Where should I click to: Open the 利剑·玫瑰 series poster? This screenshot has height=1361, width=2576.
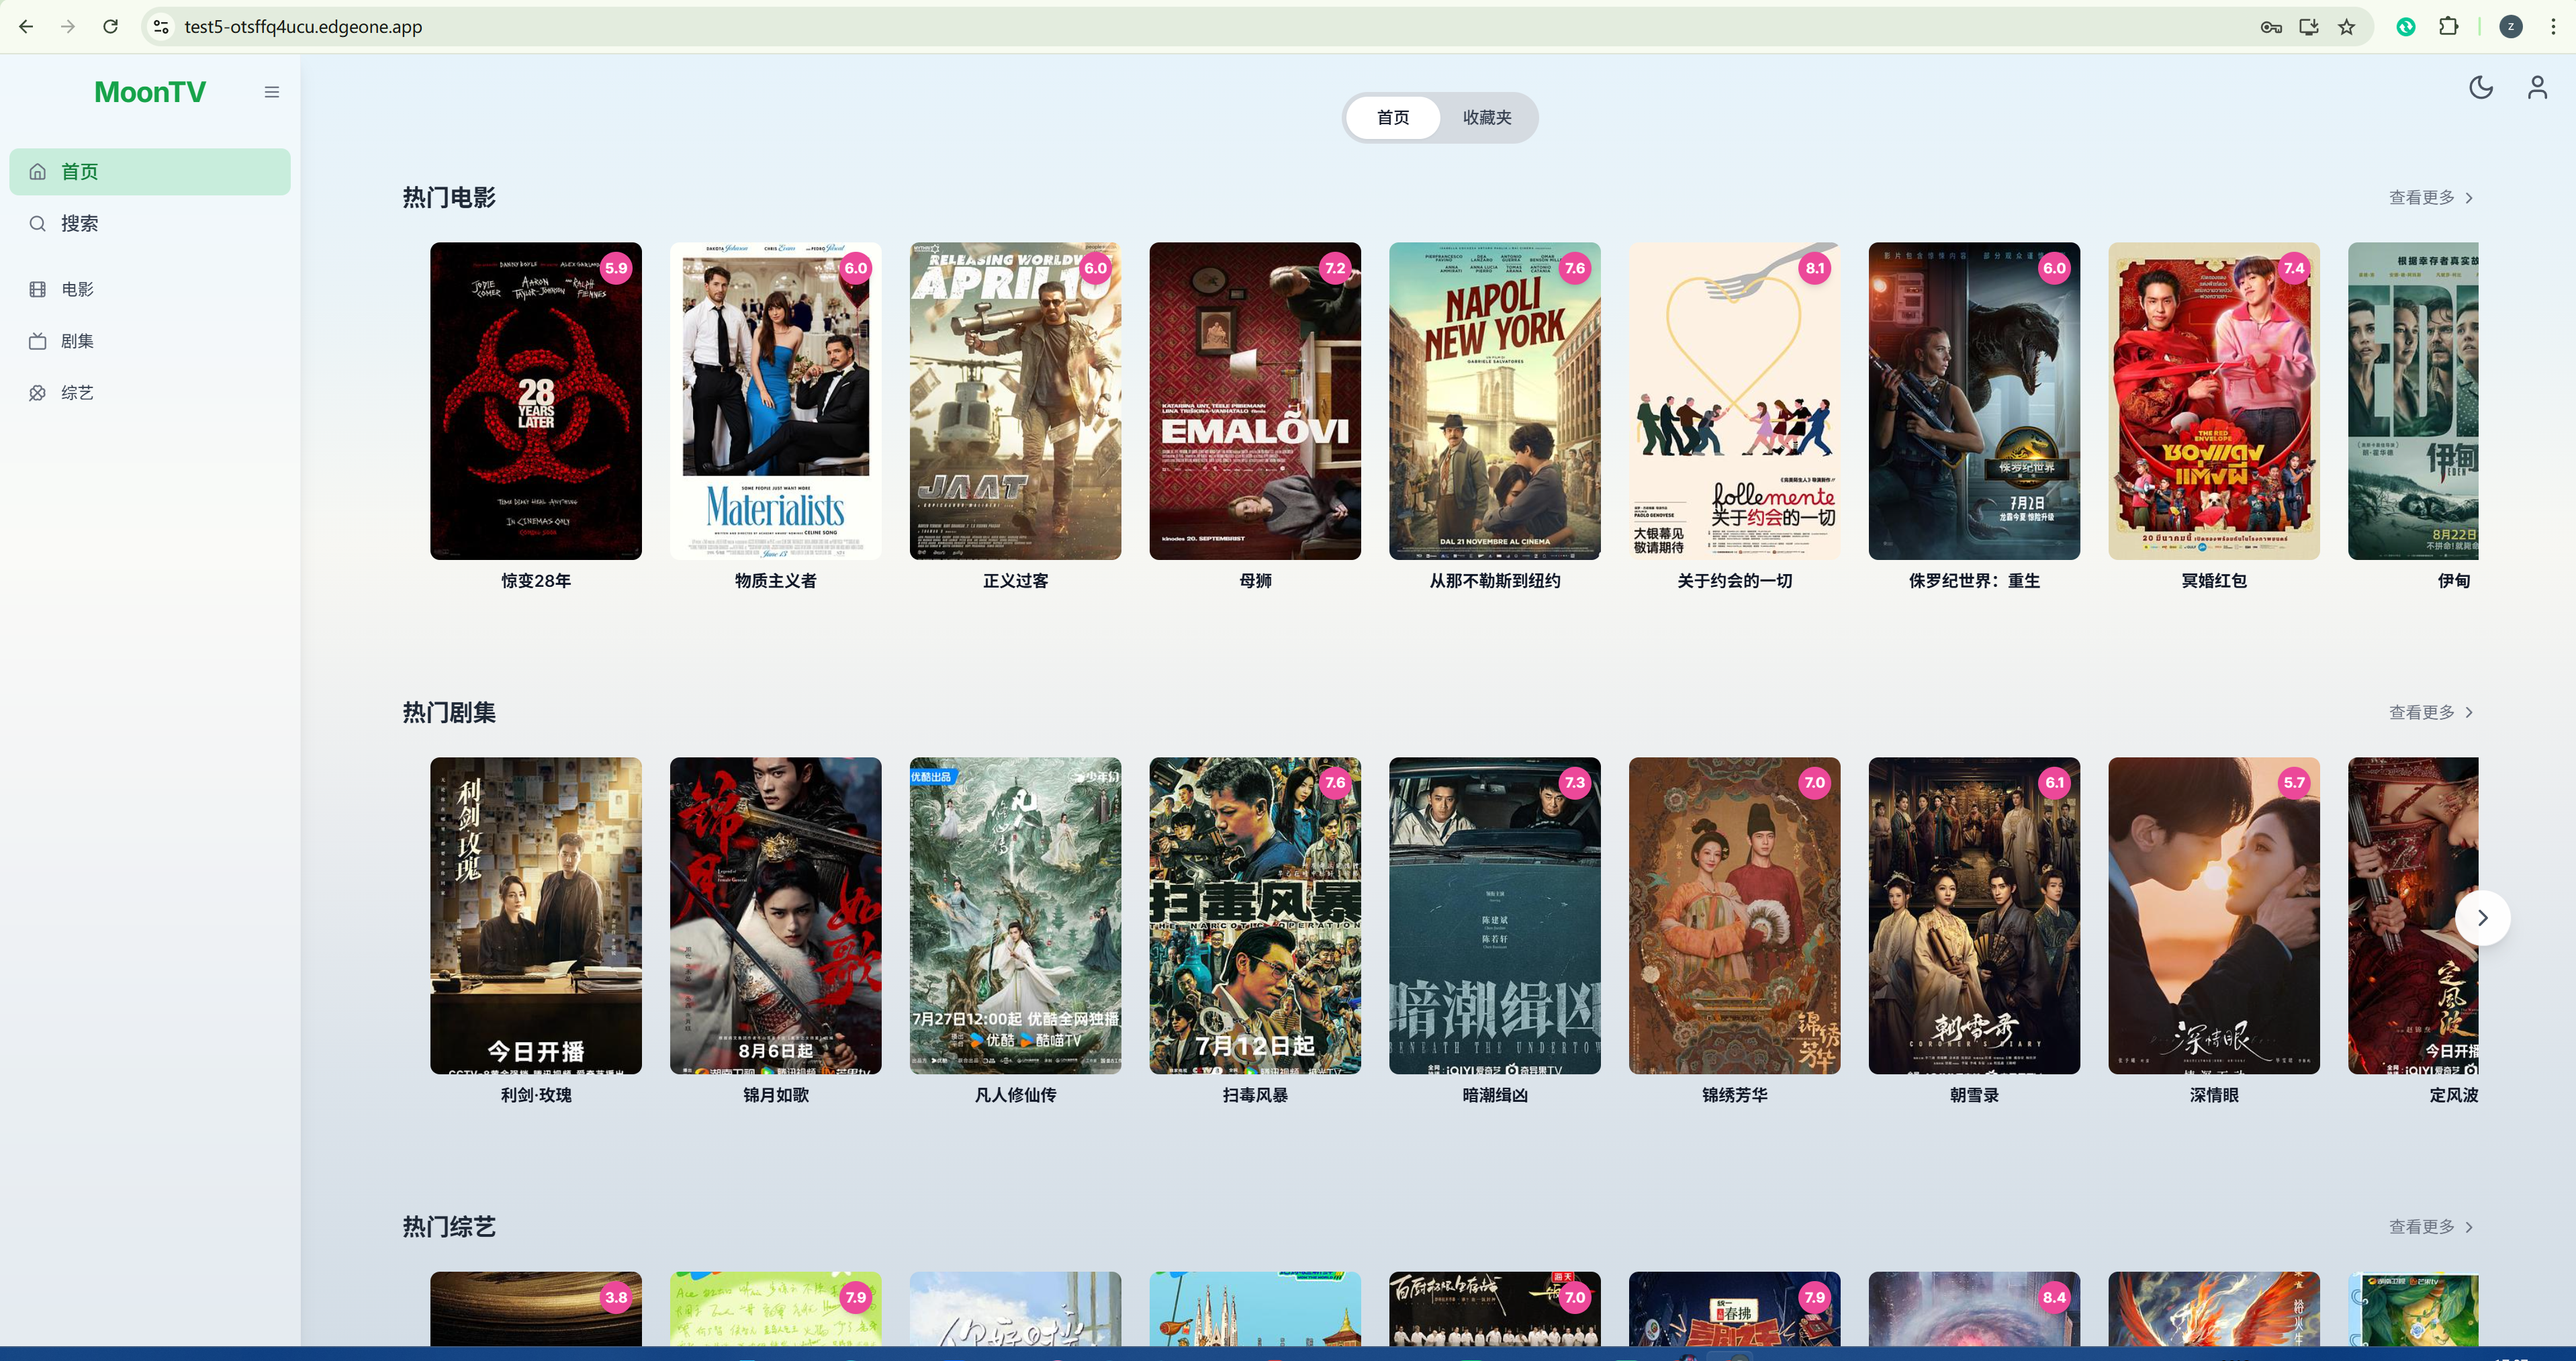(x=536, y=916)
